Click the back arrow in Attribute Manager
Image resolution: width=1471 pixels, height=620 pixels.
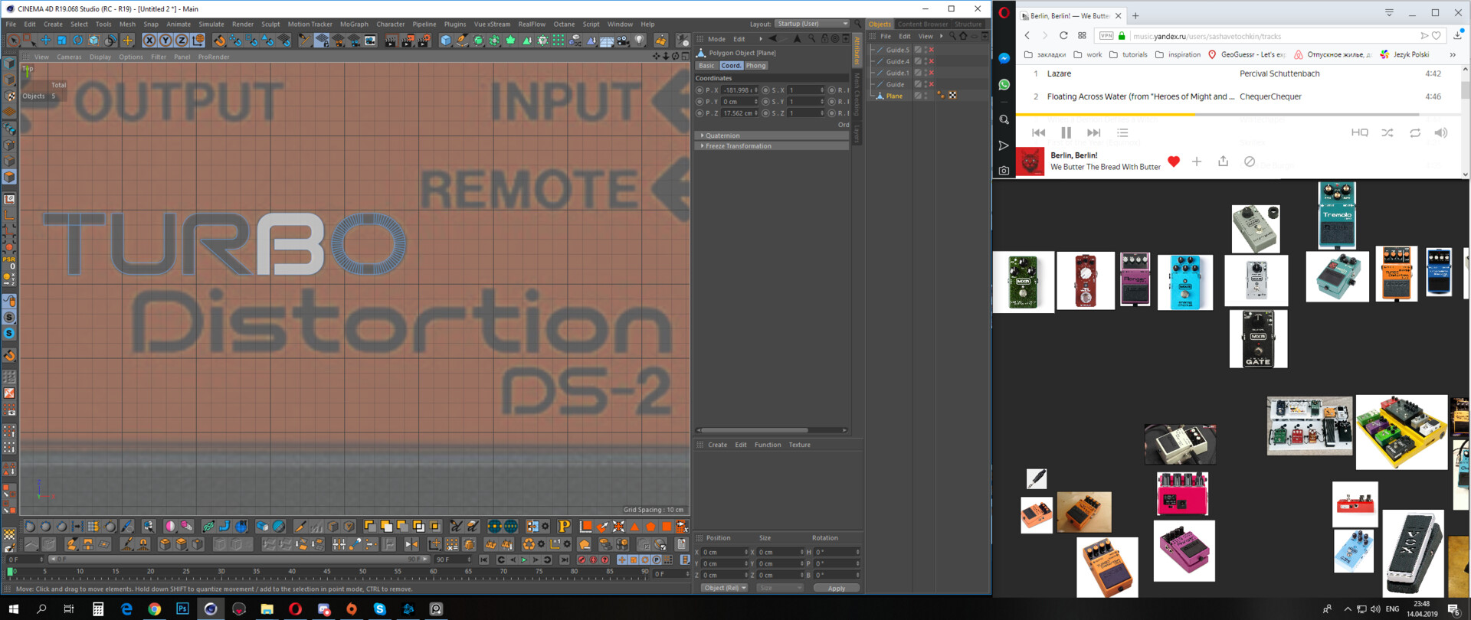pos(772,38)
